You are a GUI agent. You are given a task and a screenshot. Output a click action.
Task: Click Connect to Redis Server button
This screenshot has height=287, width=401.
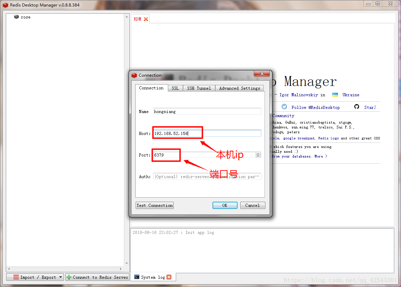pos(98,277)
